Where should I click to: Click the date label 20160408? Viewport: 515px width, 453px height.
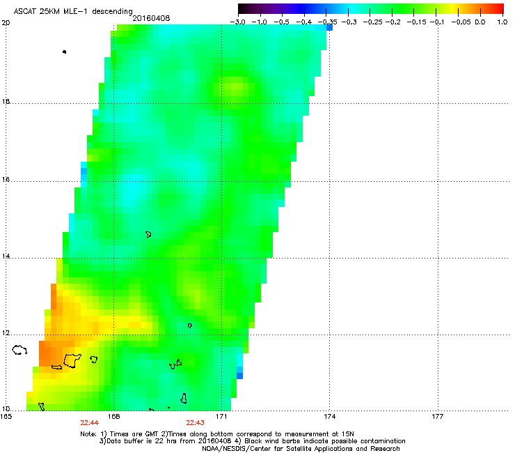point(151,18)
